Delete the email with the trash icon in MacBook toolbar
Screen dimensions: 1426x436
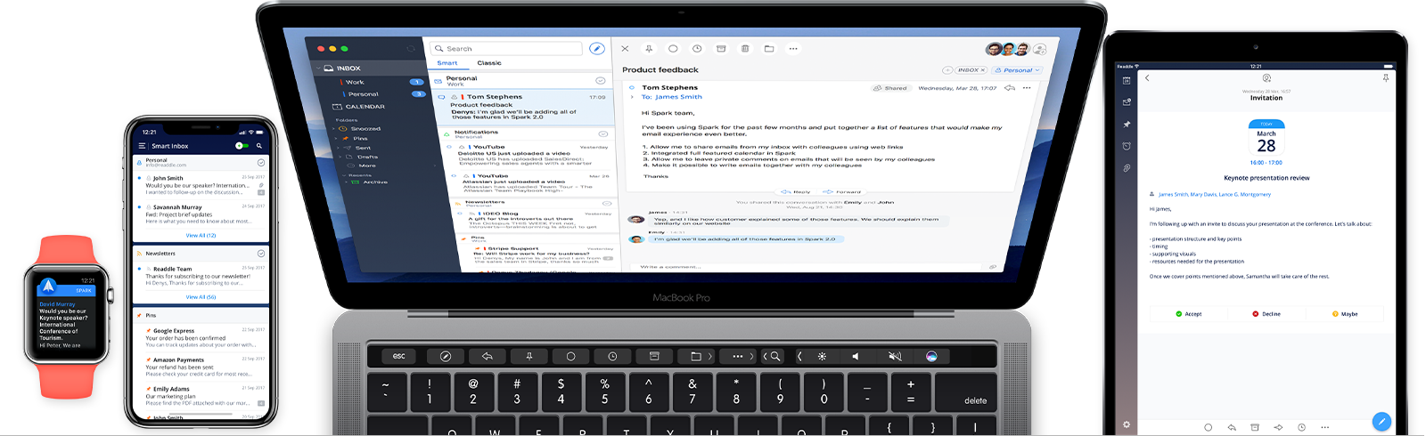pos(745,49)
